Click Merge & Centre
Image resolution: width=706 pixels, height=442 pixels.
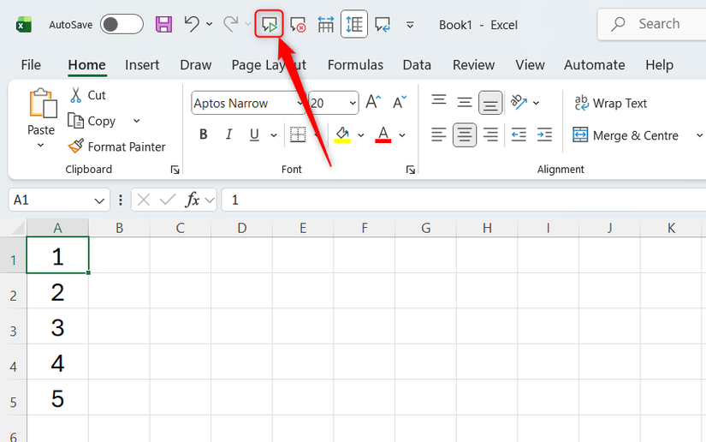(626, 135)
